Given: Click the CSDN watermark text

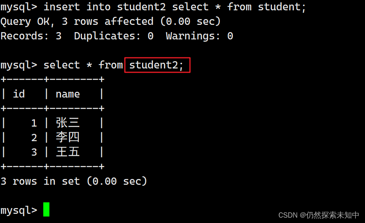Looking at the screenshot, I should 319,215.
